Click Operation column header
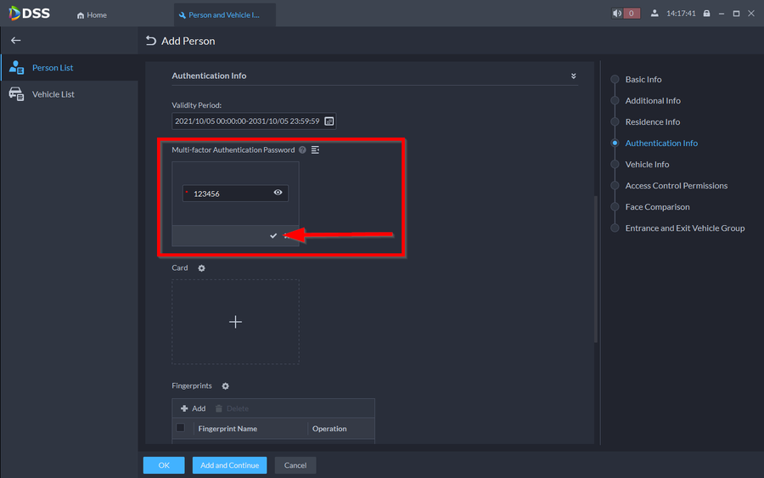 pos(329,429)
